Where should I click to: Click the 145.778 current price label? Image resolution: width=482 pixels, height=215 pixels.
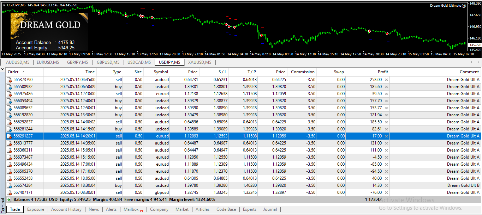tap(475, 45)
